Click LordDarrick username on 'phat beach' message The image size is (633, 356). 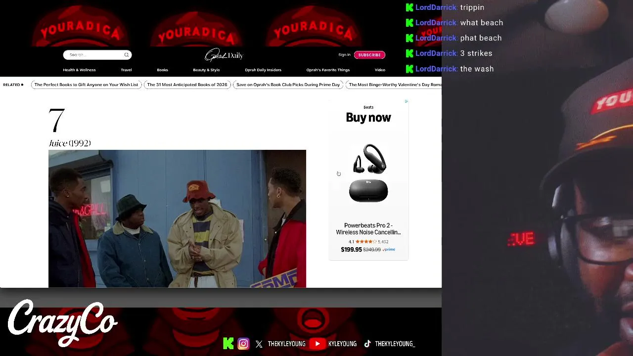(x=436, y=38)
